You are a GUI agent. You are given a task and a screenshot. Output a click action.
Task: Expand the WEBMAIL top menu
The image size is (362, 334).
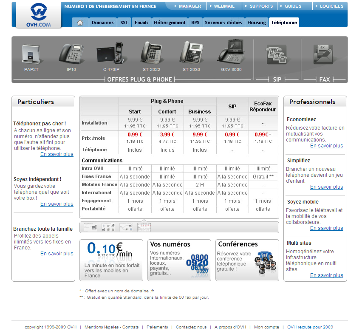point(225,6)
